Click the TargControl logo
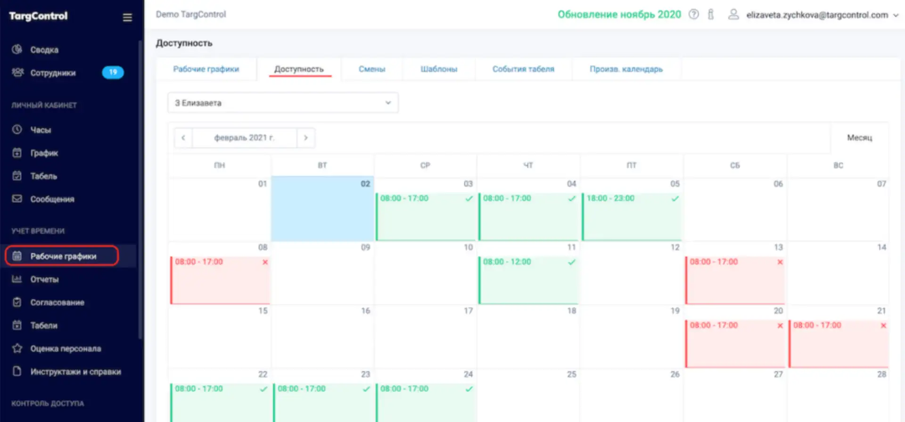Image resolution: width=905 pixels, height=422 pixels. click(38, 16)
